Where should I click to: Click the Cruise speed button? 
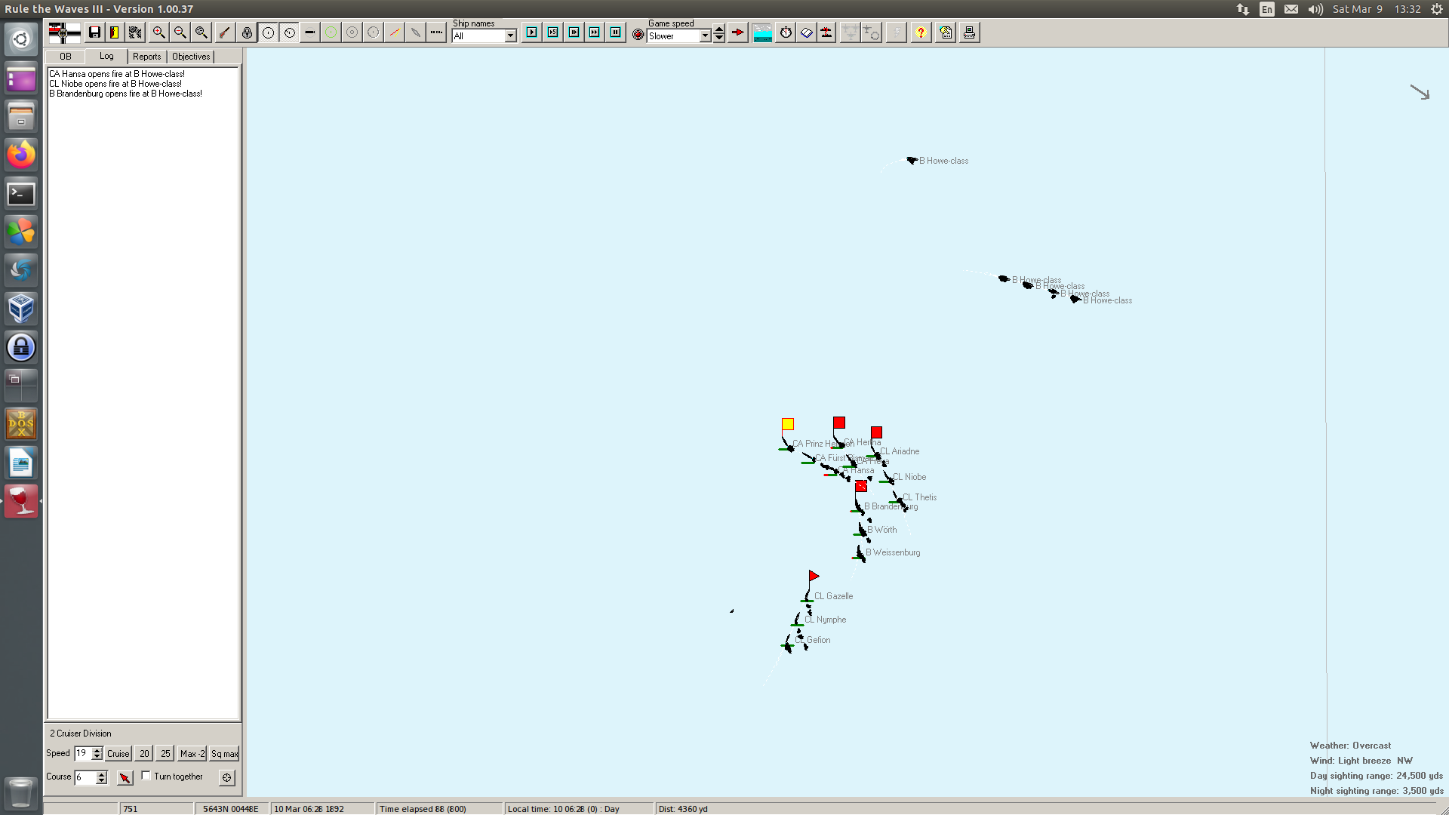pos(118,753)
